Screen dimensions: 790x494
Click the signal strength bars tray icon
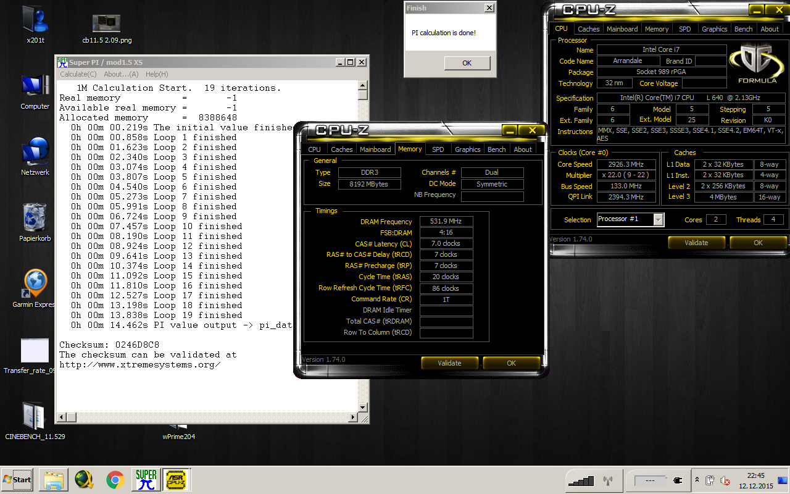coord(581,480)
